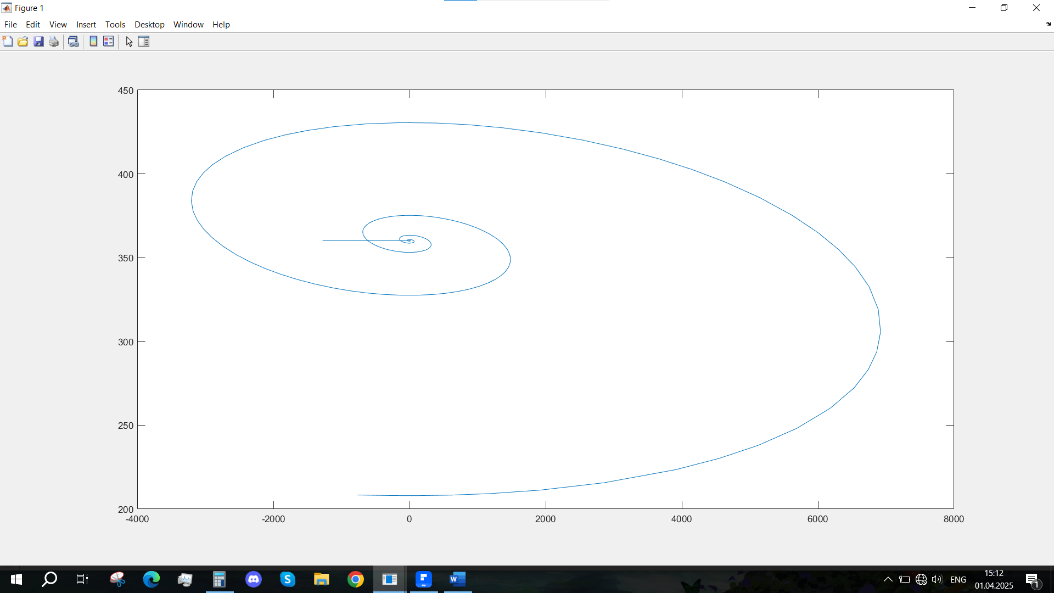Show hidden system tray icons

point(888,579)
